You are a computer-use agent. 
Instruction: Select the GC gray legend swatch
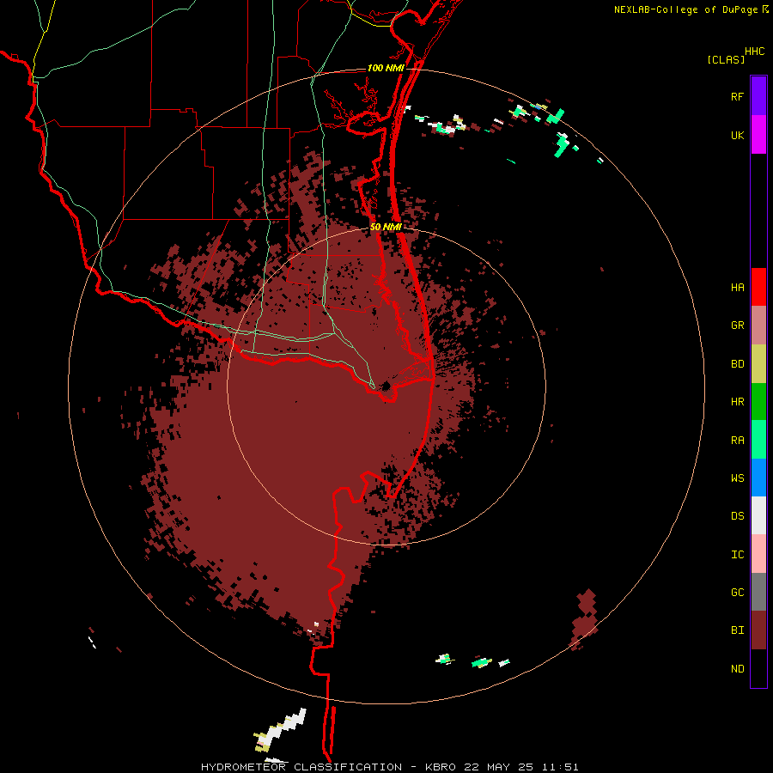point(758,592)
